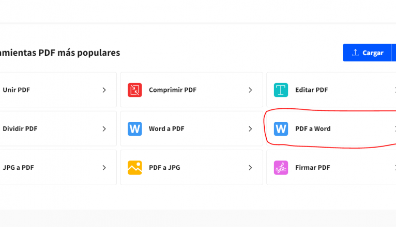Screen dimensions: 396x227
Task: Open the Dividir PDF tool
Action: pos(20,128)
